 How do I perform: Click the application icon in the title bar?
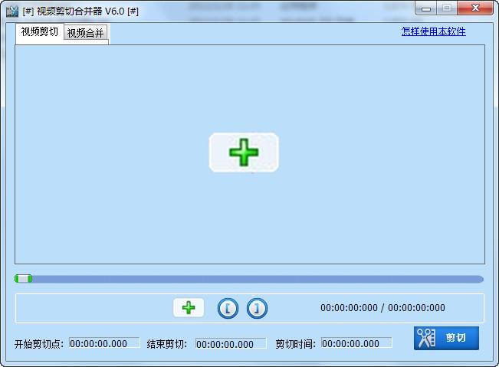click(x=12, y=11)
